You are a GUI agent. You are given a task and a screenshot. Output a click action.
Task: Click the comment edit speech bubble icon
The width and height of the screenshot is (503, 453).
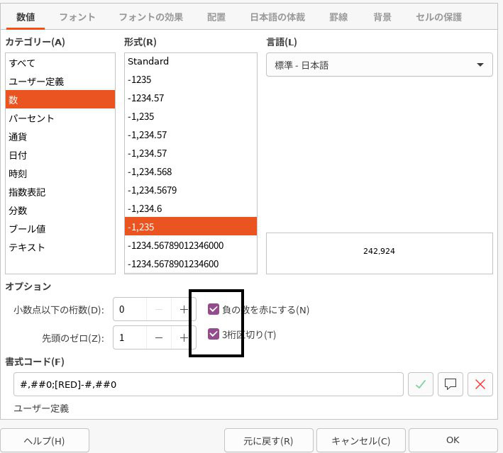pyautogui.click(x=450, y=384)
